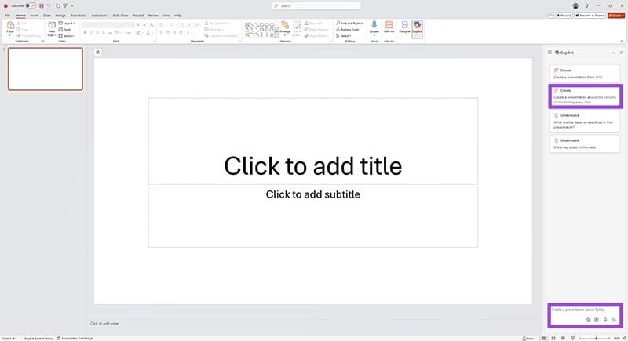Viewport: 628px width, 341px height.
Task: Click the Copilot ribbon icon
Action: pyautogui.click(x=418, y=27)
